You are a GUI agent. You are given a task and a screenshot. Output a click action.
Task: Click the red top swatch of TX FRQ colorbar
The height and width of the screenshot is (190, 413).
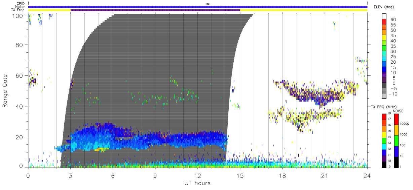[x=384, y=117]
